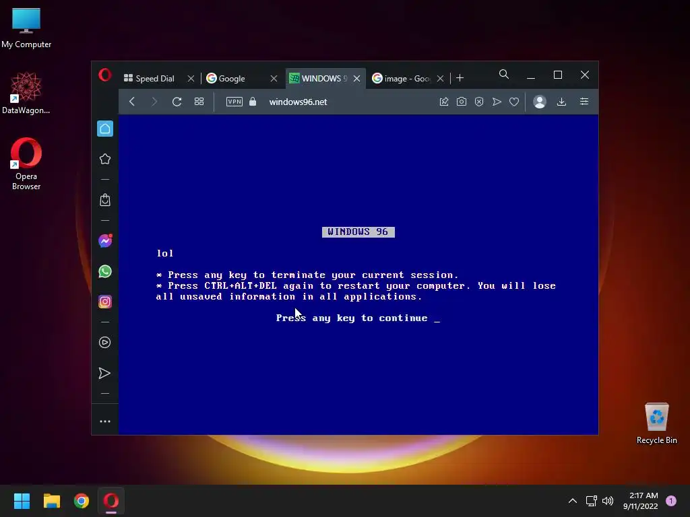Select the WINDOWS 96 tab
This screenshot has height=517, width=690.
click(324, 78)
